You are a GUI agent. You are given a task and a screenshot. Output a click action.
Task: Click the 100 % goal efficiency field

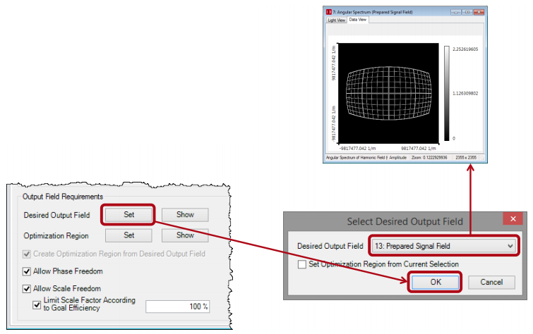coord(177,307)
